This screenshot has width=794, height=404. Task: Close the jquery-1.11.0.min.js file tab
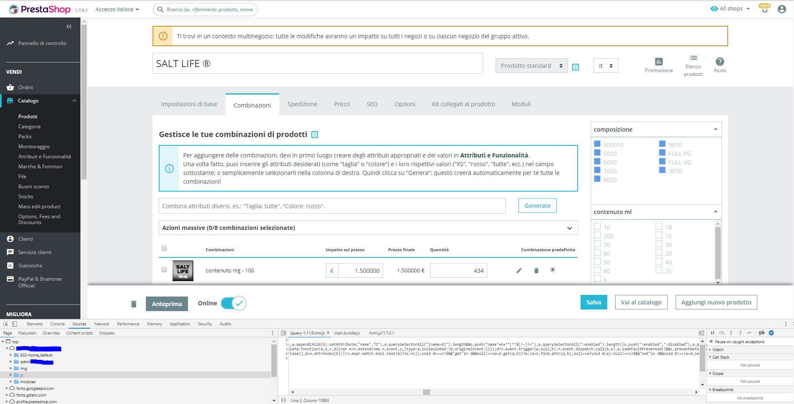pos(328,333)
